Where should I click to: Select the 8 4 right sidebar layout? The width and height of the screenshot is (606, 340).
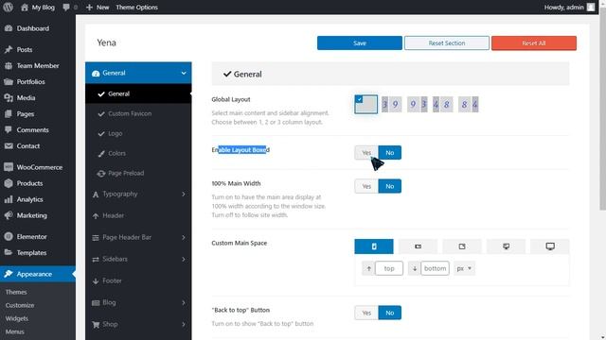(469, 104)
